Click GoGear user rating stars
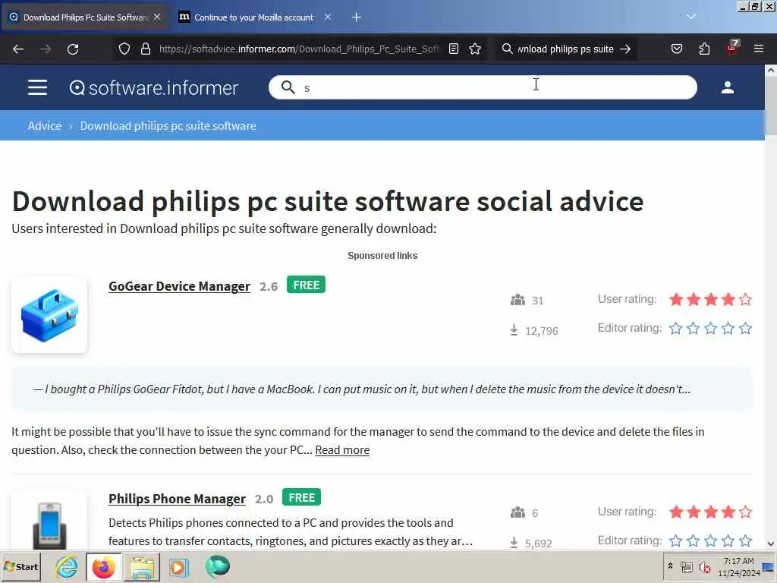 coord(710,299)
